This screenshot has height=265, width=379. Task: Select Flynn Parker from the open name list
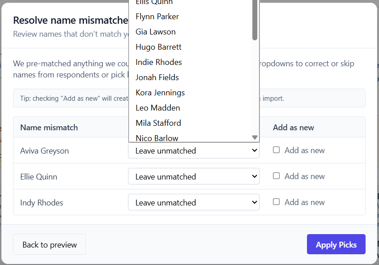pyautogui.click(x=157, y=16)
